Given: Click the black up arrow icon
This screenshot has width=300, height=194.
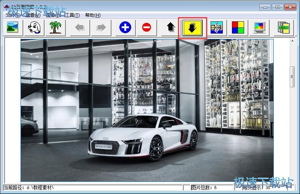Looking at the screenshot, I should pyautogui.click(x=171, y=27).
